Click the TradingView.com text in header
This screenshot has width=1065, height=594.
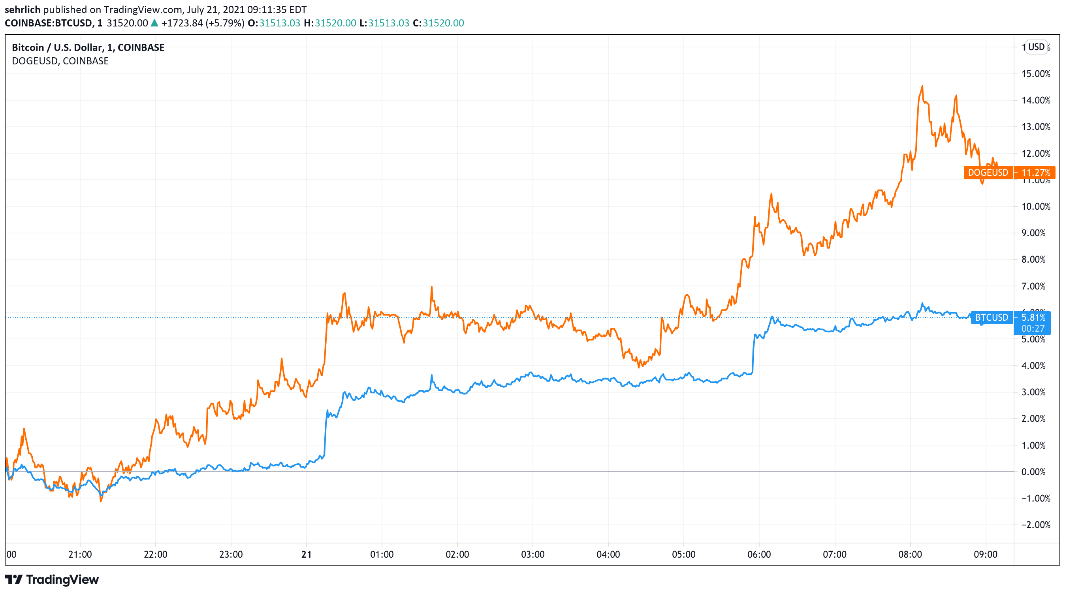click(x=143, y=9)
